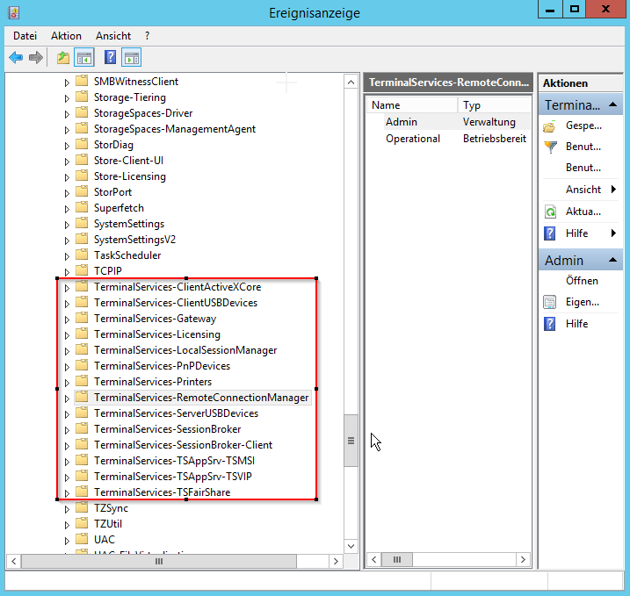This screenshot has width=630, height=596.
Task: Open the Ansicht submenu arrow in Aktionen
Action: tap(613, 189)
